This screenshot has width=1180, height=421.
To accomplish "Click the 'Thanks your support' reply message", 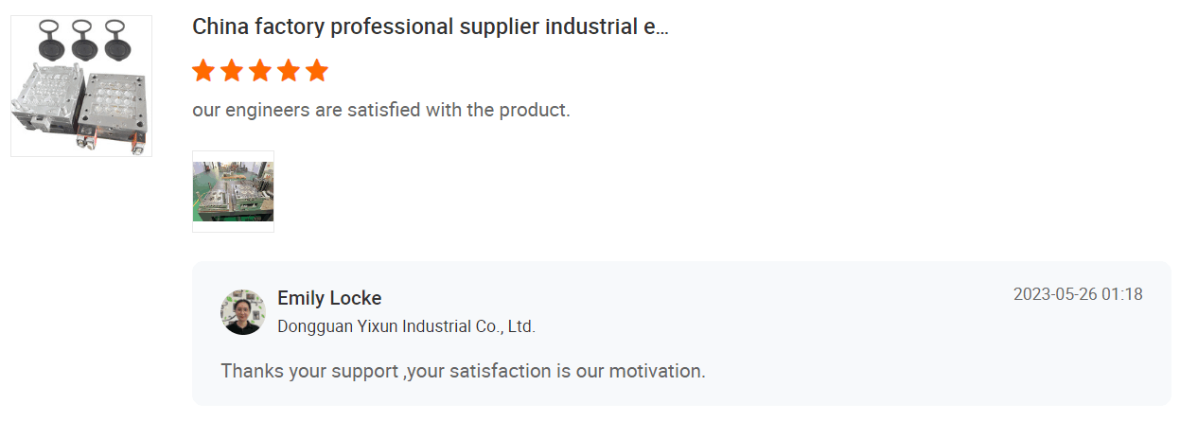I will pyautogui.click(x=463, y=370).
